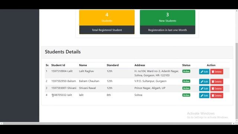
Task: Edit the Balram Chauhan student record
Action: [204, 82]
